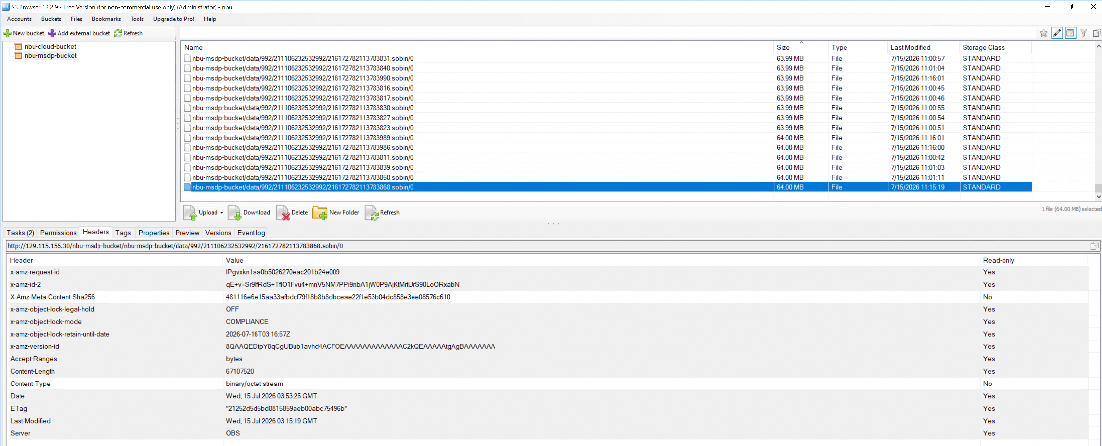Toggle the square view icon beside the pencil

point(1070,33)
